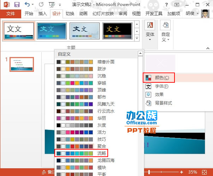The height and width of the screenshot is (176, 213).
Task: Click the PowerPoint application icon
Action: point(7,5)
